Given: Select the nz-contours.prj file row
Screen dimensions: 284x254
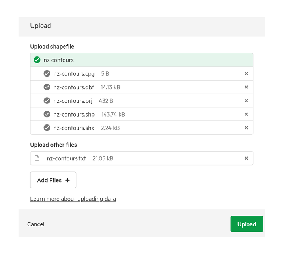Looking at the screenshot, I should click(142, 101).
